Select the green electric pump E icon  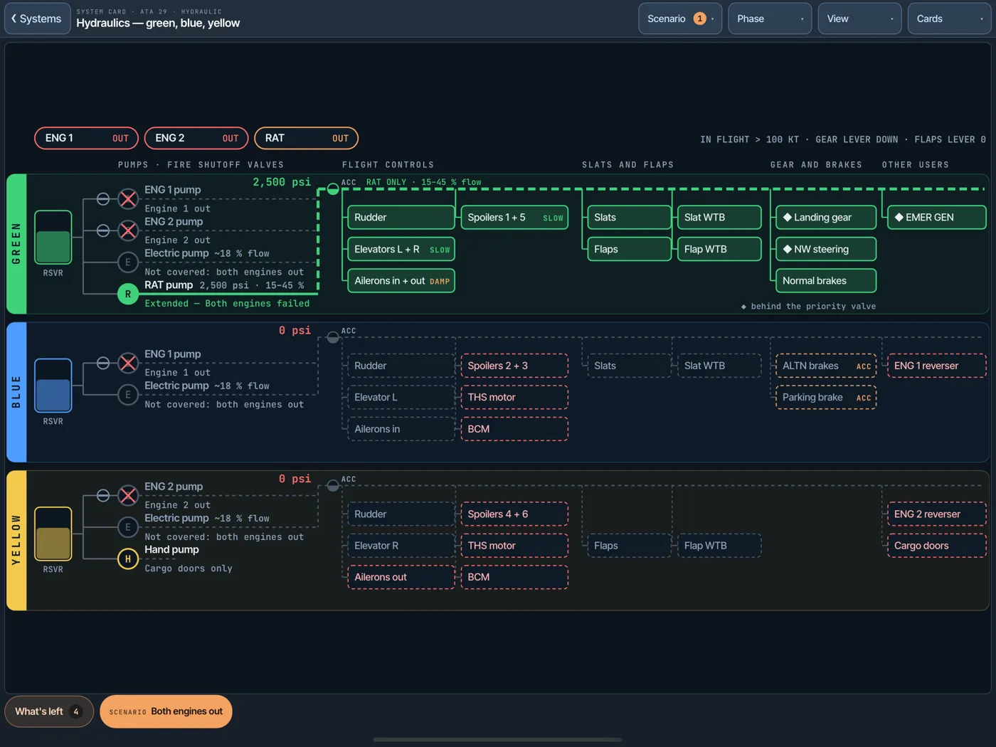(x=128, y=263)
